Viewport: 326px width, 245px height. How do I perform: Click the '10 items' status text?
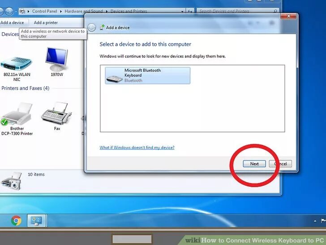pyautogui.click(x=36, y=175)
